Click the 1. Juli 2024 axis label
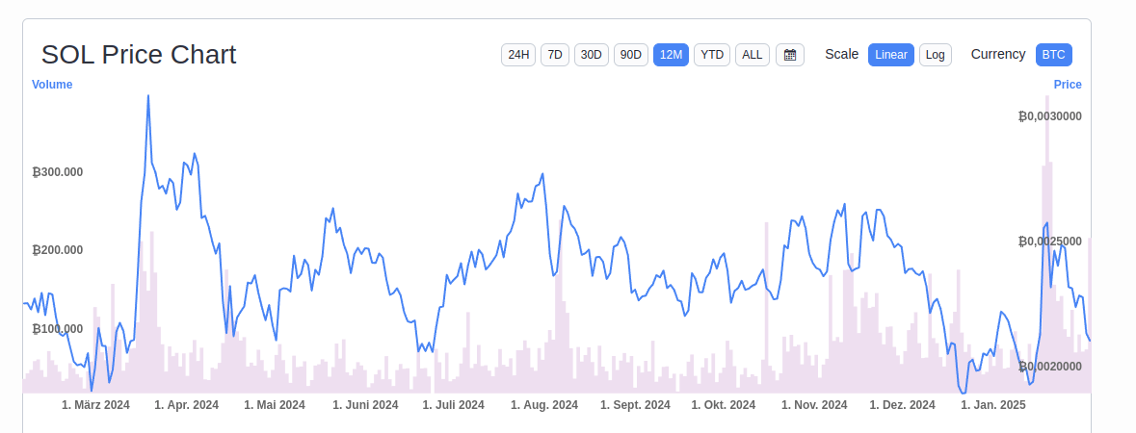 (x=454, y=405)
